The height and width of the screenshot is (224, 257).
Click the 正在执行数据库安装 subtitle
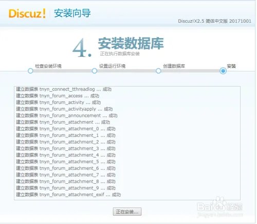pos(120,54)
